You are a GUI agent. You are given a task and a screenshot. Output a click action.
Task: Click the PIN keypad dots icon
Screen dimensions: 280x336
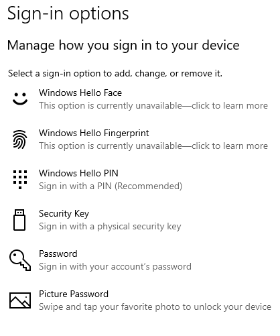pos(20,180)
